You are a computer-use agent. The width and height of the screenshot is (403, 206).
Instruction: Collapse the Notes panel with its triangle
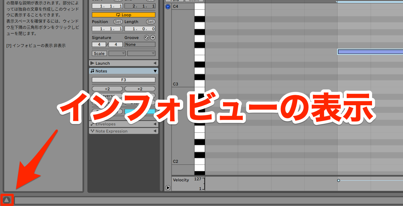tap(155, 71)
